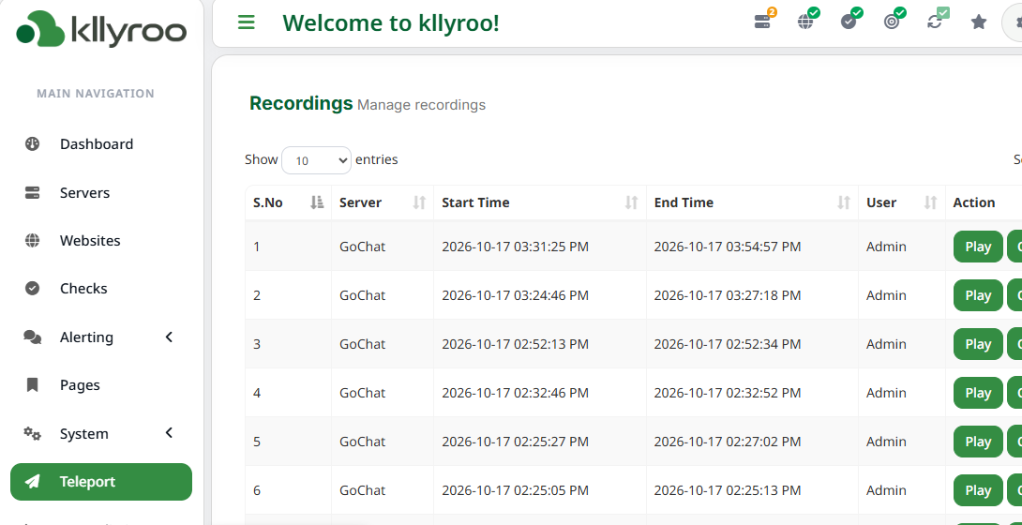Click the MAIN NAVIGATION label

click(96, 94)
